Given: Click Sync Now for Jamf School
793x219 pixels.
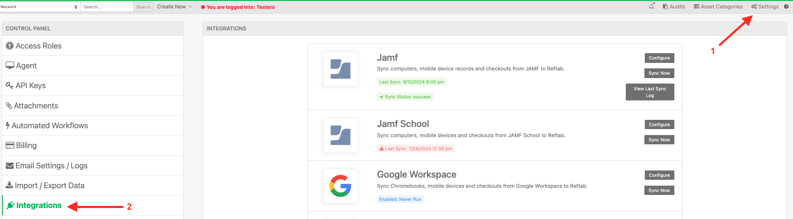Looking at the screenshot, I should (x=659, y=140).
